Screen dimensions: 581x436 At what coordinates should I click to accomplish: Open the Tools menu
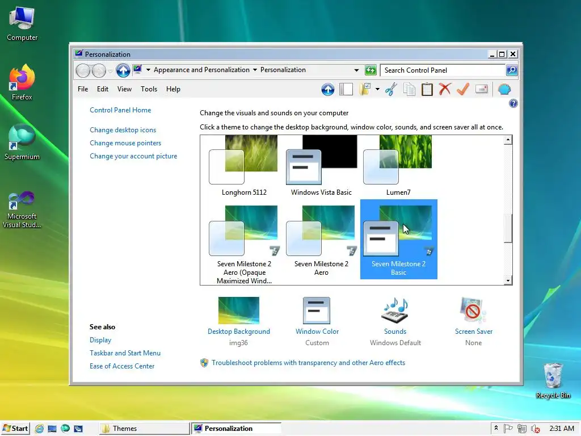(x=149, y=89)
